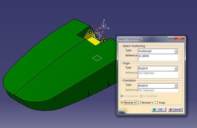Image resolution: width=197 pixels, height=128 pixels.
Task: Toggle the Reverse H checkbox
Action: tap(122, 103)
